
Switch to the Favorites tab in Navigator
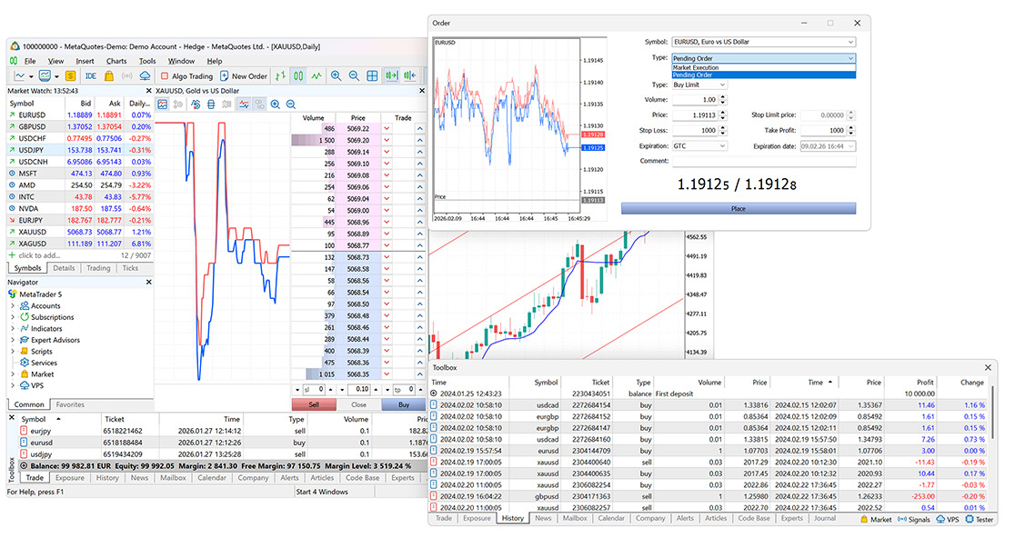[71, 404]
